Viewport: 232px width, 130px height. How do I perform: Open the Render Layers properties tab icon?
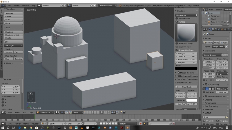213,29
